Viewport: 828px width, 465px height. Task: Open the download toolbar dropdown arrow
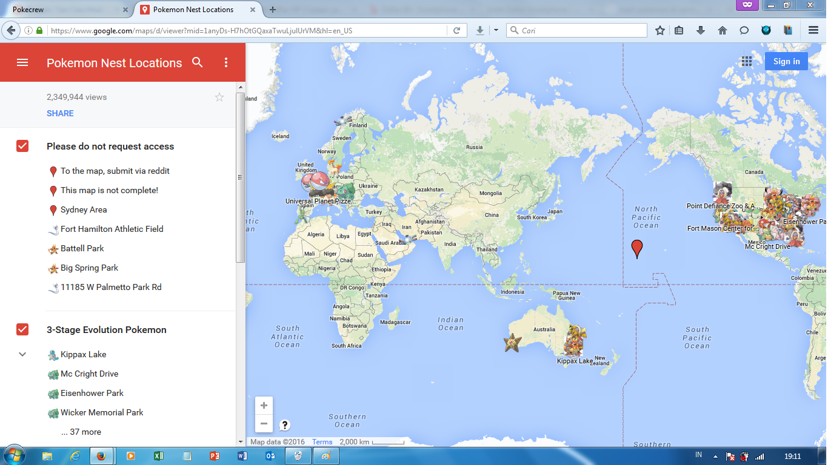(496, 30)
